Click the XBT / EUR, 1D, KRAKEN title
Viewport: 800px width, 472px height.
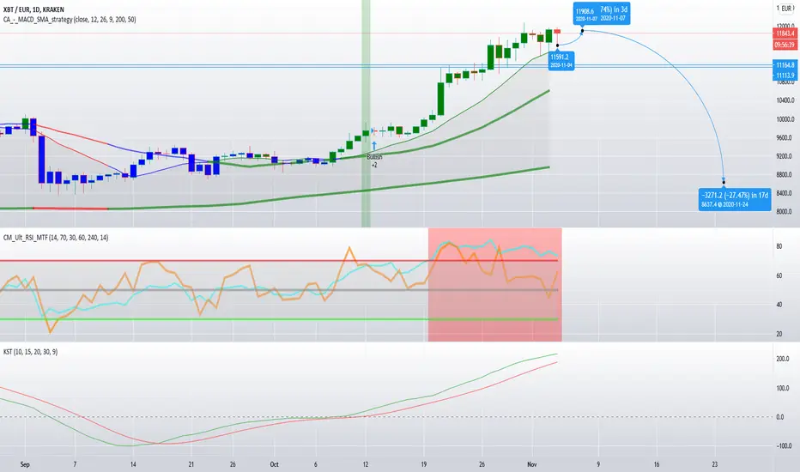33,9
